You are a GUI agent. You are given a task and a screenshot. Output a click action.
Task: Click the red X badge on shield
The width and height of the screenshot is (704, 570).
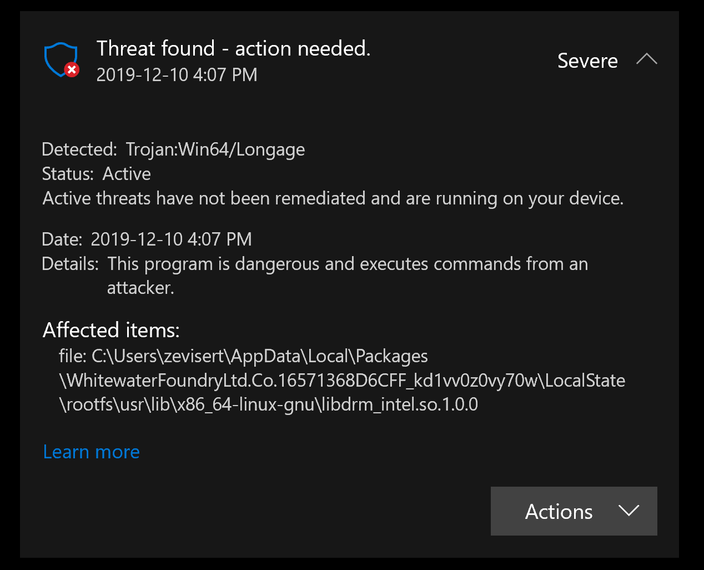pyautogui.click(x=72, y=69)
